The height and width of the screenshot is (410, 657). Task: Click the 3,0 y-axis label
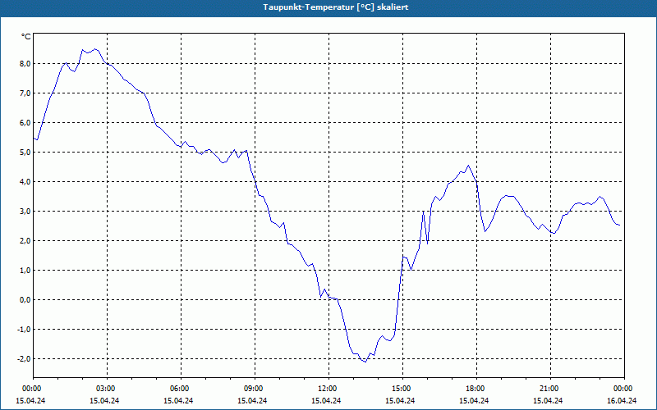click(x=25, y=211)
